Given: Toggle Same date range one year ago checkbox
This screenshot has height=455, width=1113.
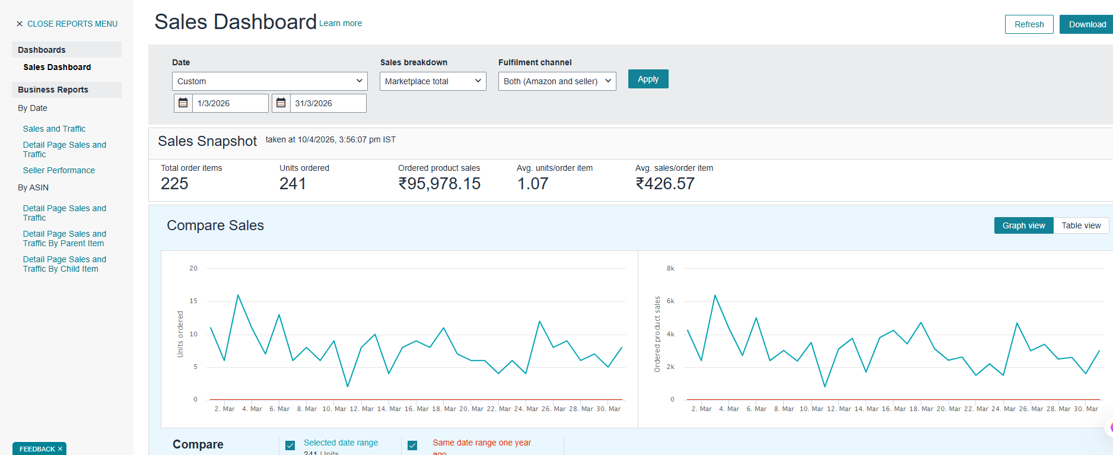Looking at the screenshot, I should (412, 446).
